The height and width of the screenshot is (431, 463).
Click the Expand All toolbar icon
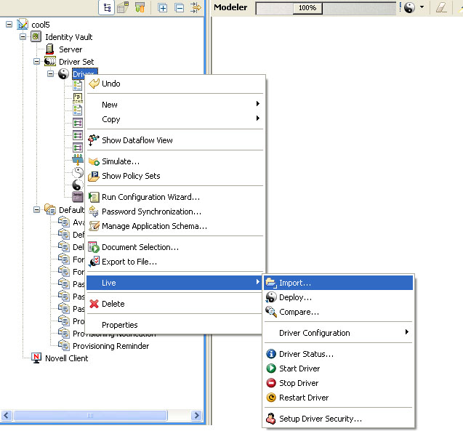pos(163,8)
